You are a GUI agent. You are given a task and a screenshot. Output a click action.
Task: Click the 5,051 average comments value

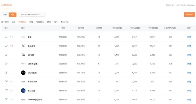point(117,100)
